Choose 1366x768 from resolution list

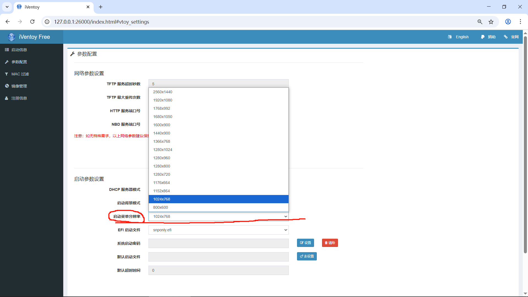[162, 141]
